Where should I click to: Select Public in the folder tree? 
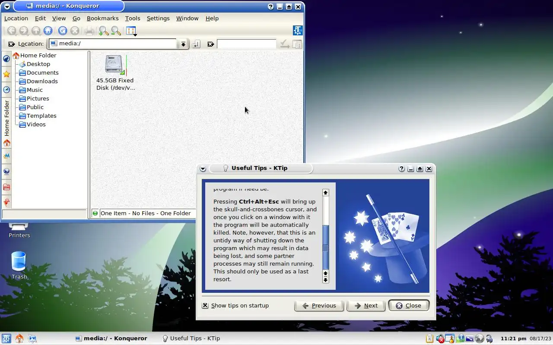(32, 107)
